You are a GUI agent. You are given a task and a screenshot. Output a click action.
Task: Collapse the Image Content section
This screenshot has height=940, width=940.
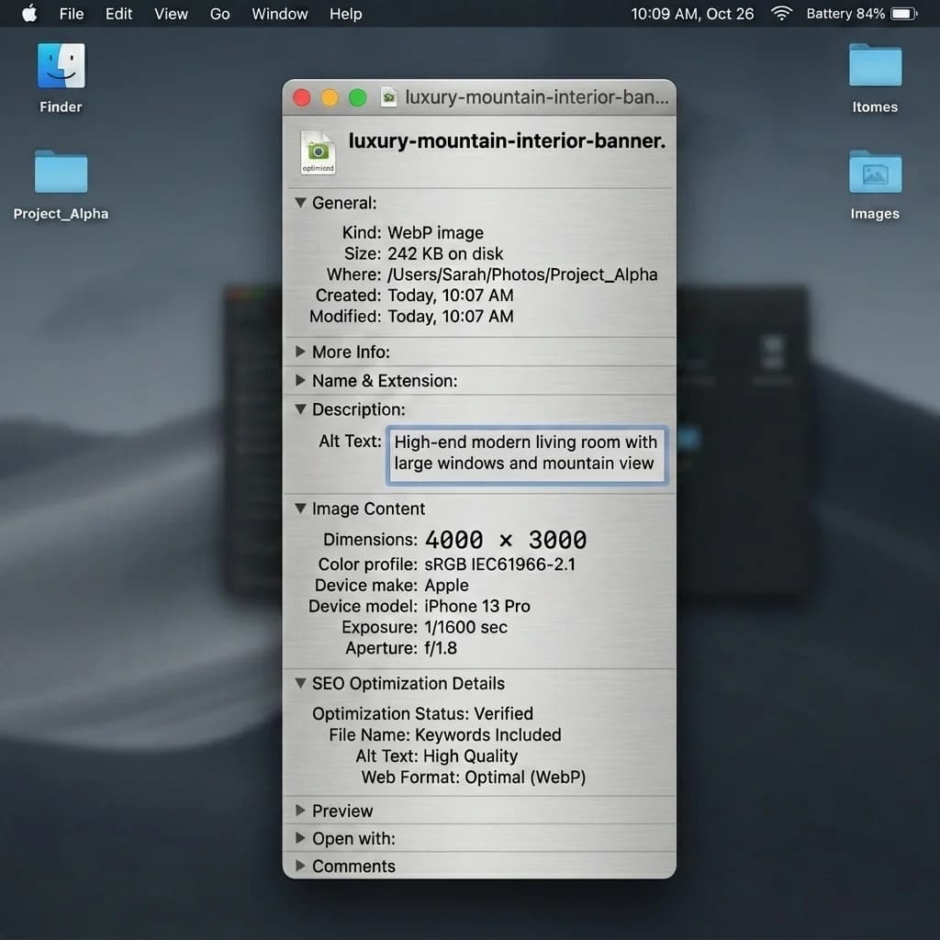pyautogui.click(x=300, y=508)
